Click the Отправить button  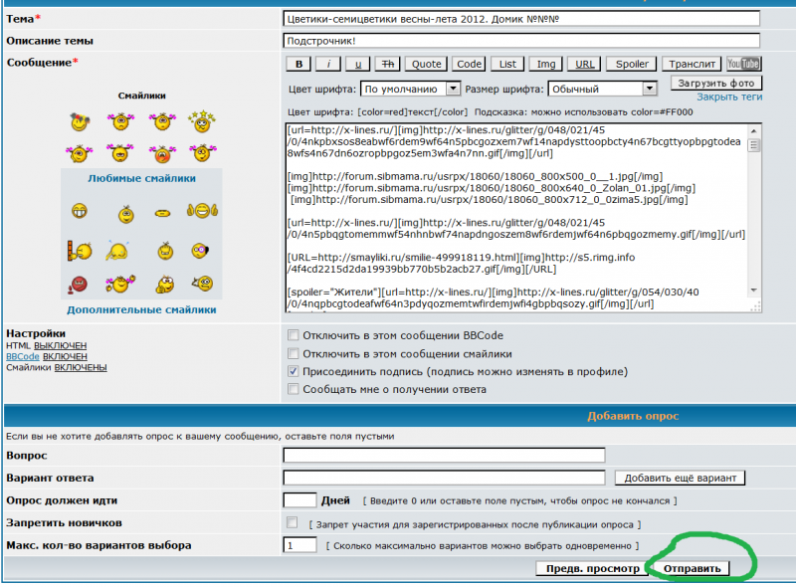(x=692, y=568)
